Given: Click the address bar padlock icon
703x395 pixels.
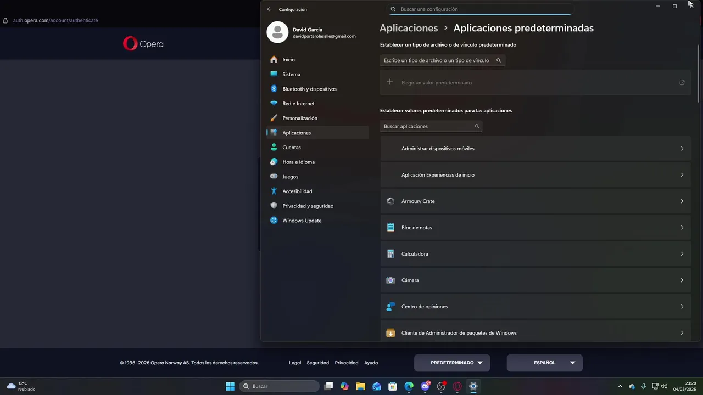Looking at the screenshot, I should click(5, 20).
